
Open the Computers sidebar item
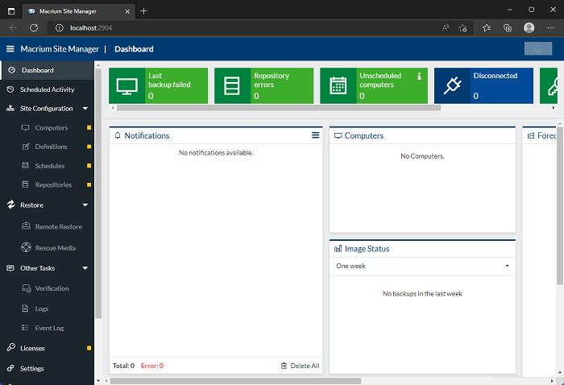(x=51, y=128)
